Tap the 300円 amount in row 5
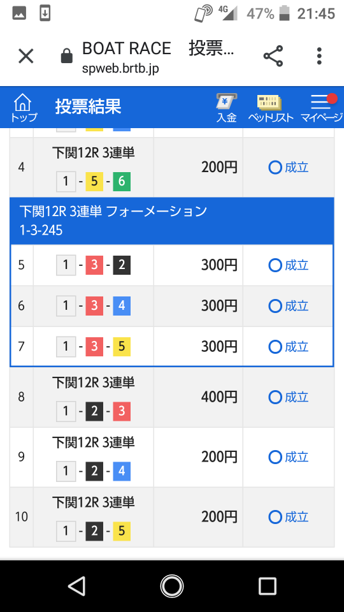The width and height of the screenshot is (344, 612). 219,265
